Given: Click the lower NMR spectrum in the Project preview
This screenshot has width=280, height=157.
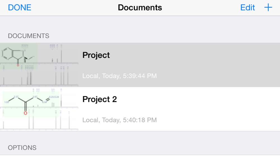Looking at the screenshot, I should tap(39, 76).
